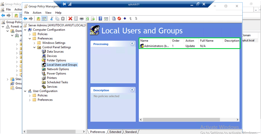Click the blue Help question mark icon
This screenshot has width=261, height=134.
[100, 19]
